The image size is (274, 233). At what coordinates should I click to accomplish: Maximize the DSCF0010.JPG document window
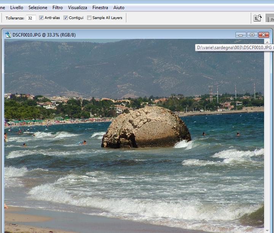[252, 35]
